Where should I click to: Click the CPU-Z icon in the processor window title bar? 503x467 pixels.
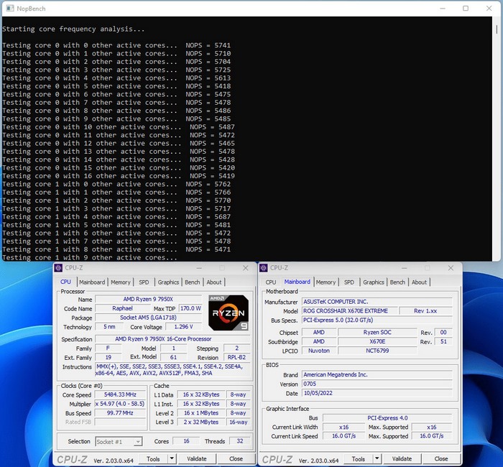pyautogui.click(x=59, y=268)
